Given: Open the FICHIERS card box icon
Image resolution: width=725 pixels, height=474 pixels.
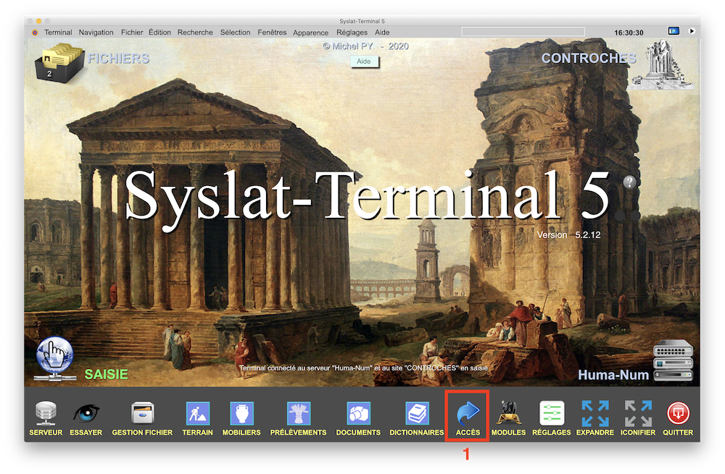Looking at the screenshot, I should pos(59,63).
